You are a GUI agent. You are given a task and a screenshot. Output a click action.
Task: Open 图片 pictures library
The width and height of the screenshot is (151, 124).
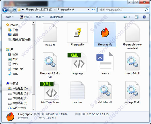click(13, 59)
